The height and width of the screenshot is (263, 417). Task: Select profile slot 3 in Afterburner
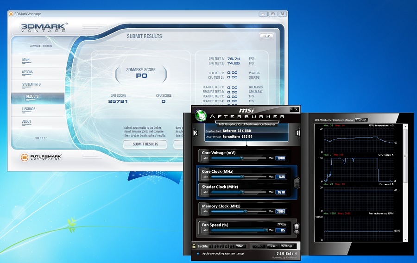pos(221,246)
